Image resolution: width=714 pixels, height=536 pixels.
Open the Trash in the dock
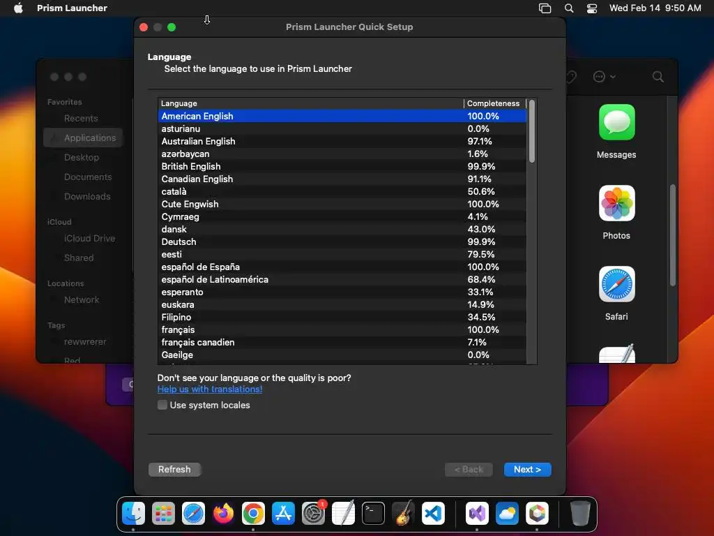coord(580,513)
